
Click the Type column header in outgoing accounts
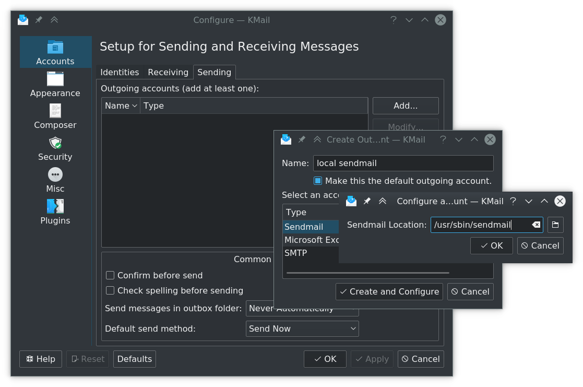tap(254, 105)
